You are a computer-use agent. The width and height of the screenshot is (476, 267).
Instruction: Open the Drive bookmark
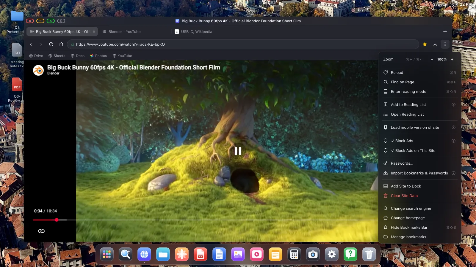click(x=36, y=56)
